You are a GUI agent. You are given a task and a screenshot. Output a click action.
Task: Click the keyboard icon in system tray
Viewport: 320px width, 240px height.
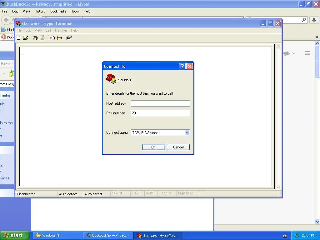click(x=285, y=236)
